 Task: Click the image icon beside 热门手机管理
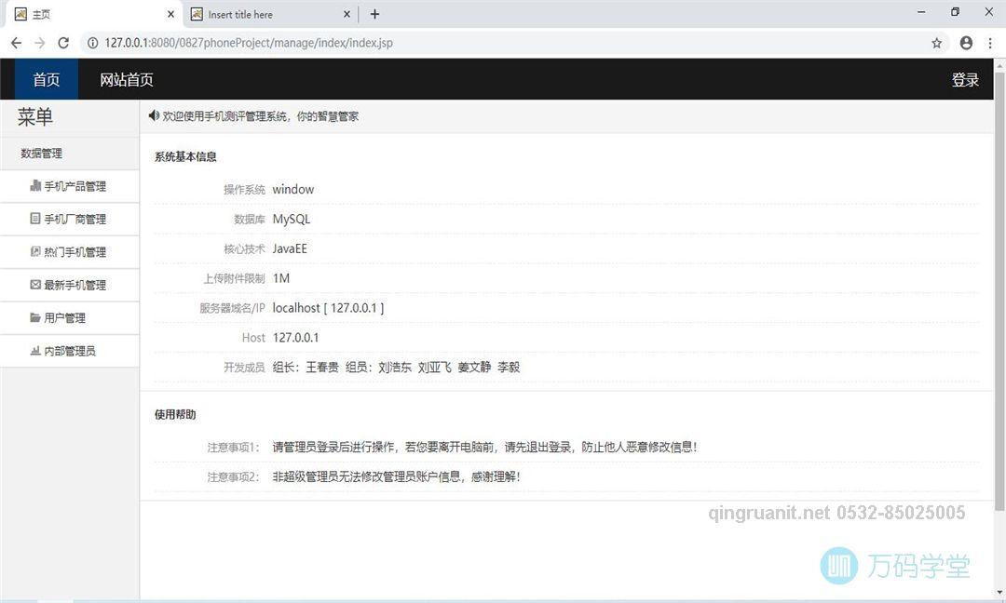pyautogui.click(x=34, y=251)
